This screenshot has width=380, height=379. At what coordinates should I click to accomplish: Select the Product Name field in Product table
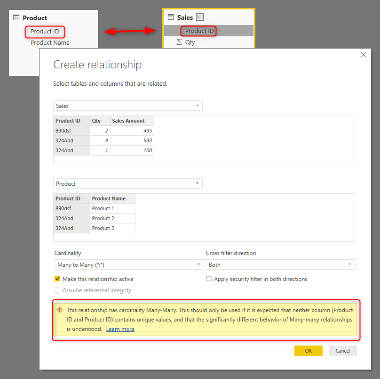[49, 42]
